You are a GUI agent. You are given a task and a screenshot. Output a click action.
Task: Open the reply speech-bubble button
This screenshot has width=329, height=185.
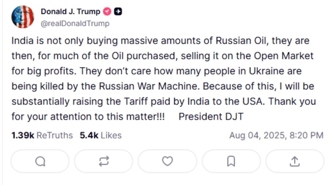[x=40, y=161]
